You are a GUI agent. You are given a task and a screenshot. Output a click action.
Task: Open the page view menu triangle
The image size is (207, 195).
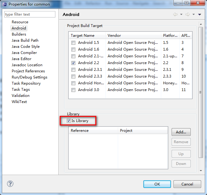tap(200, 14)
